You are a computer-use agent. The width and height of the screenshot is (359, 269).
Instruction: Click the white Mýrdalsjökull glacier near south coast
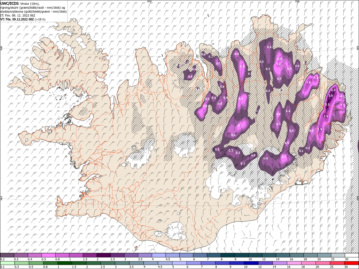175,231
